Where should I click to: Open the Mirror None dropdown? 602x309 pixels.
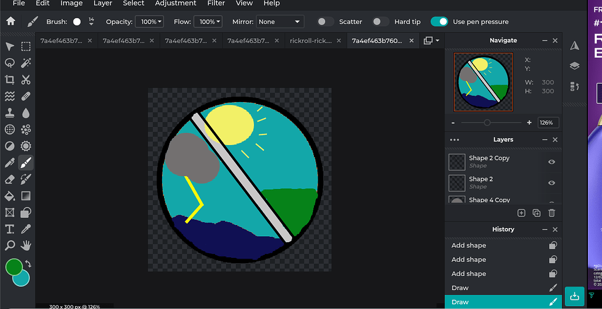[280, 22]
